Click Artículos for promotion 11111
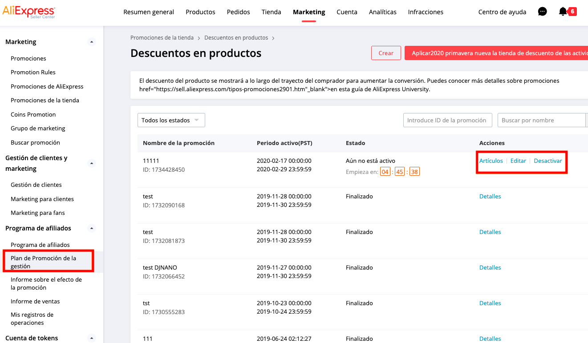 pyautogui.click(x=491, y=161)
